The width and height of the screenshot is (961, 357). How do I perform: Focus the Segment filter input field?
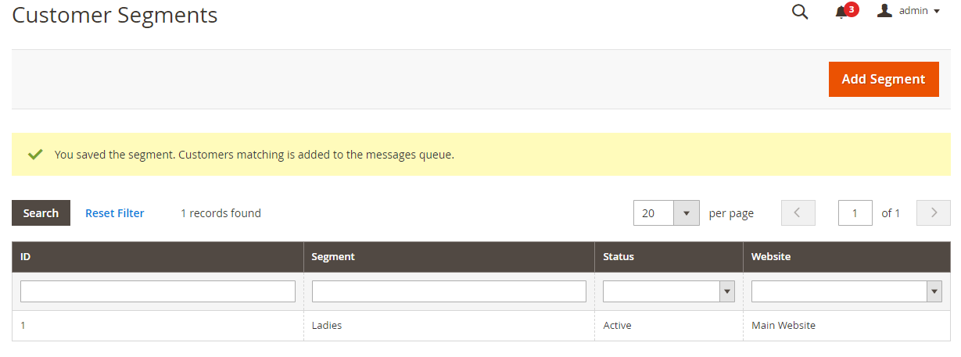(x=449, y=291)
